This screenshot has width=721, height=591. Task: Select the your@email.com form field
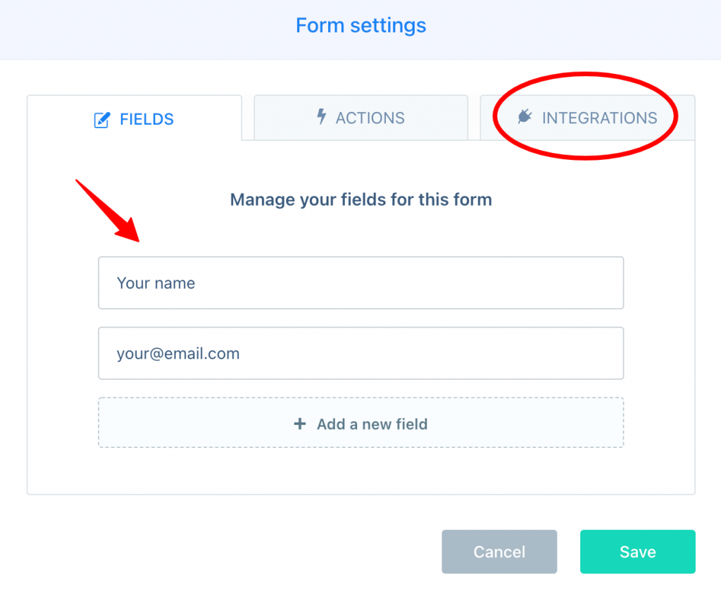[x=361, y=353]
